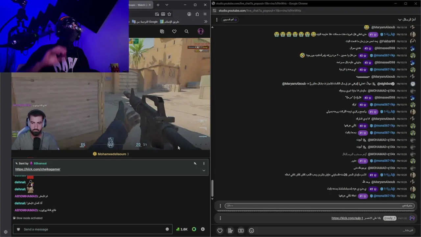
Task: Open the emoji picker in Kick chat
Action: coord(167,229)
